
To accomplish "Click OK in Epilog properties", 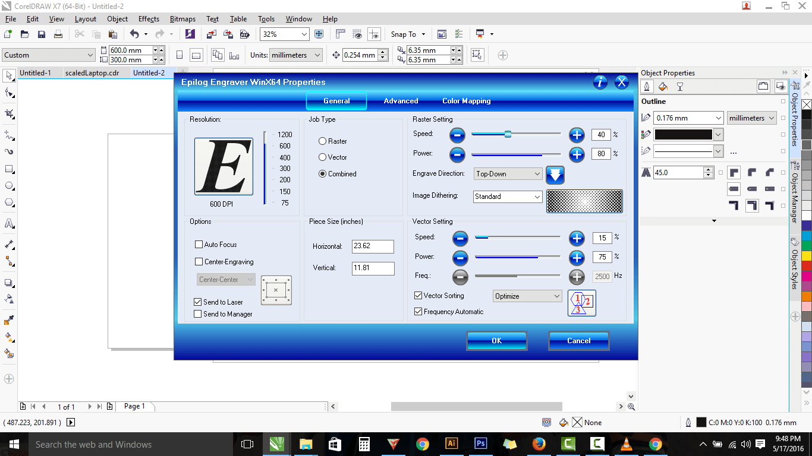I will (497, 341).
